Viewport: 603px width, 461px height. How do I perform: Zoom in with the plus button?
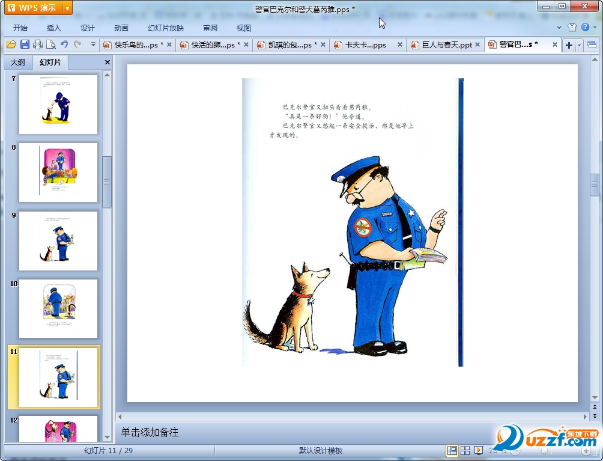(x=586, y=451)
